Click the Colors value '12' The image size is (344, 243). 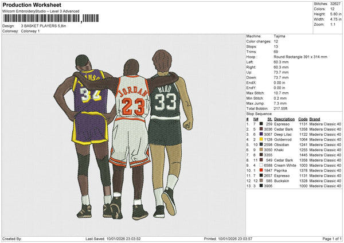(x=333, y=9)
